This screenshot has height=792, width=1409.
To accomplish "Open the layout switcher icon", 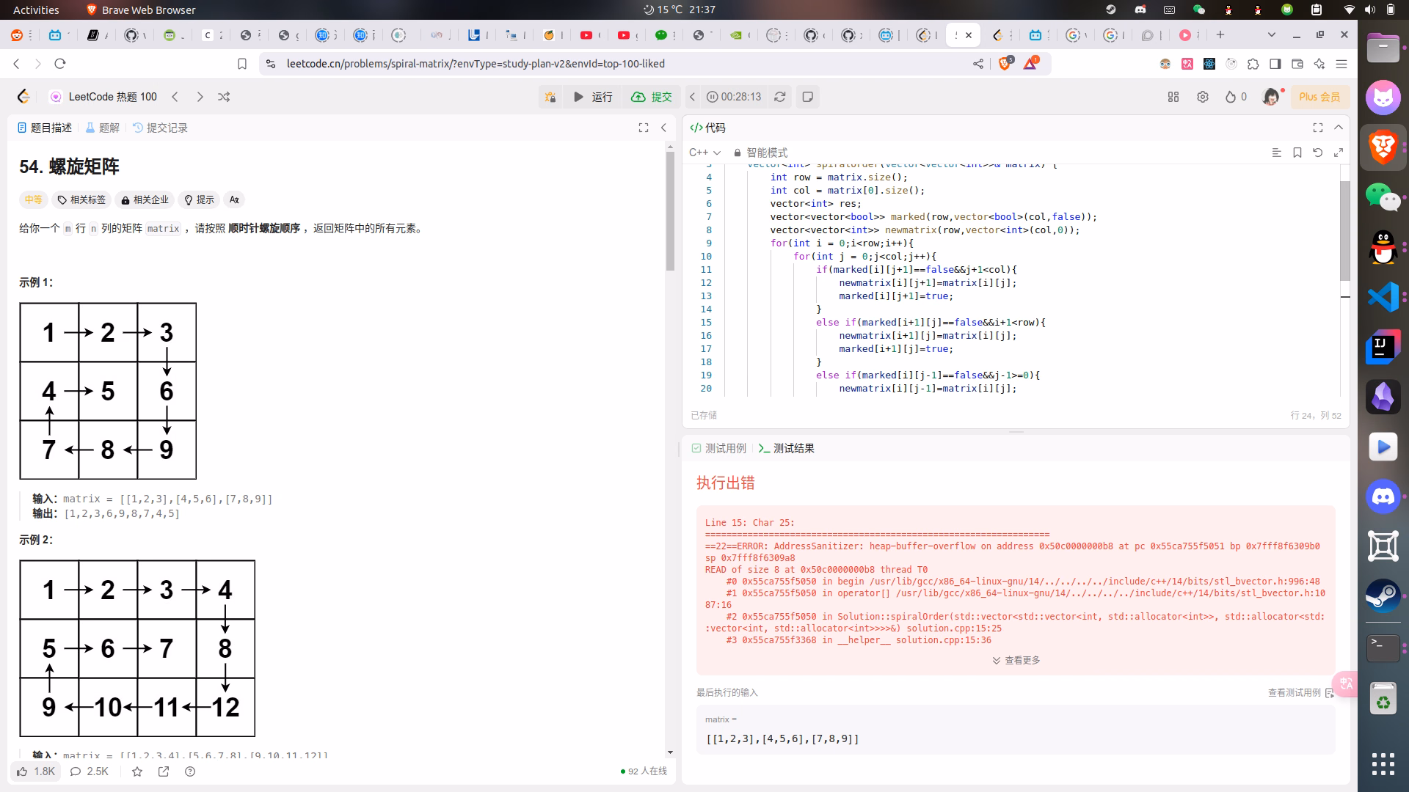I will (1173, 97).
